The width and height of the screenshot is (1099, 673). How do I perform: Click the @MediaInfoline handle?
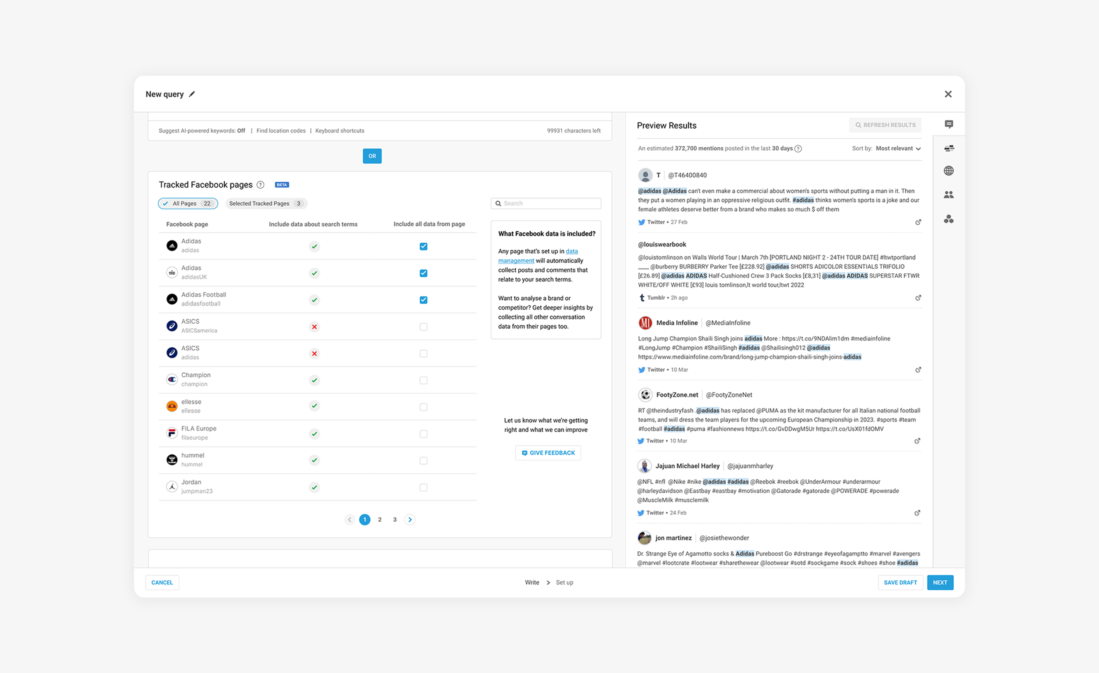[x=728, y=323]
